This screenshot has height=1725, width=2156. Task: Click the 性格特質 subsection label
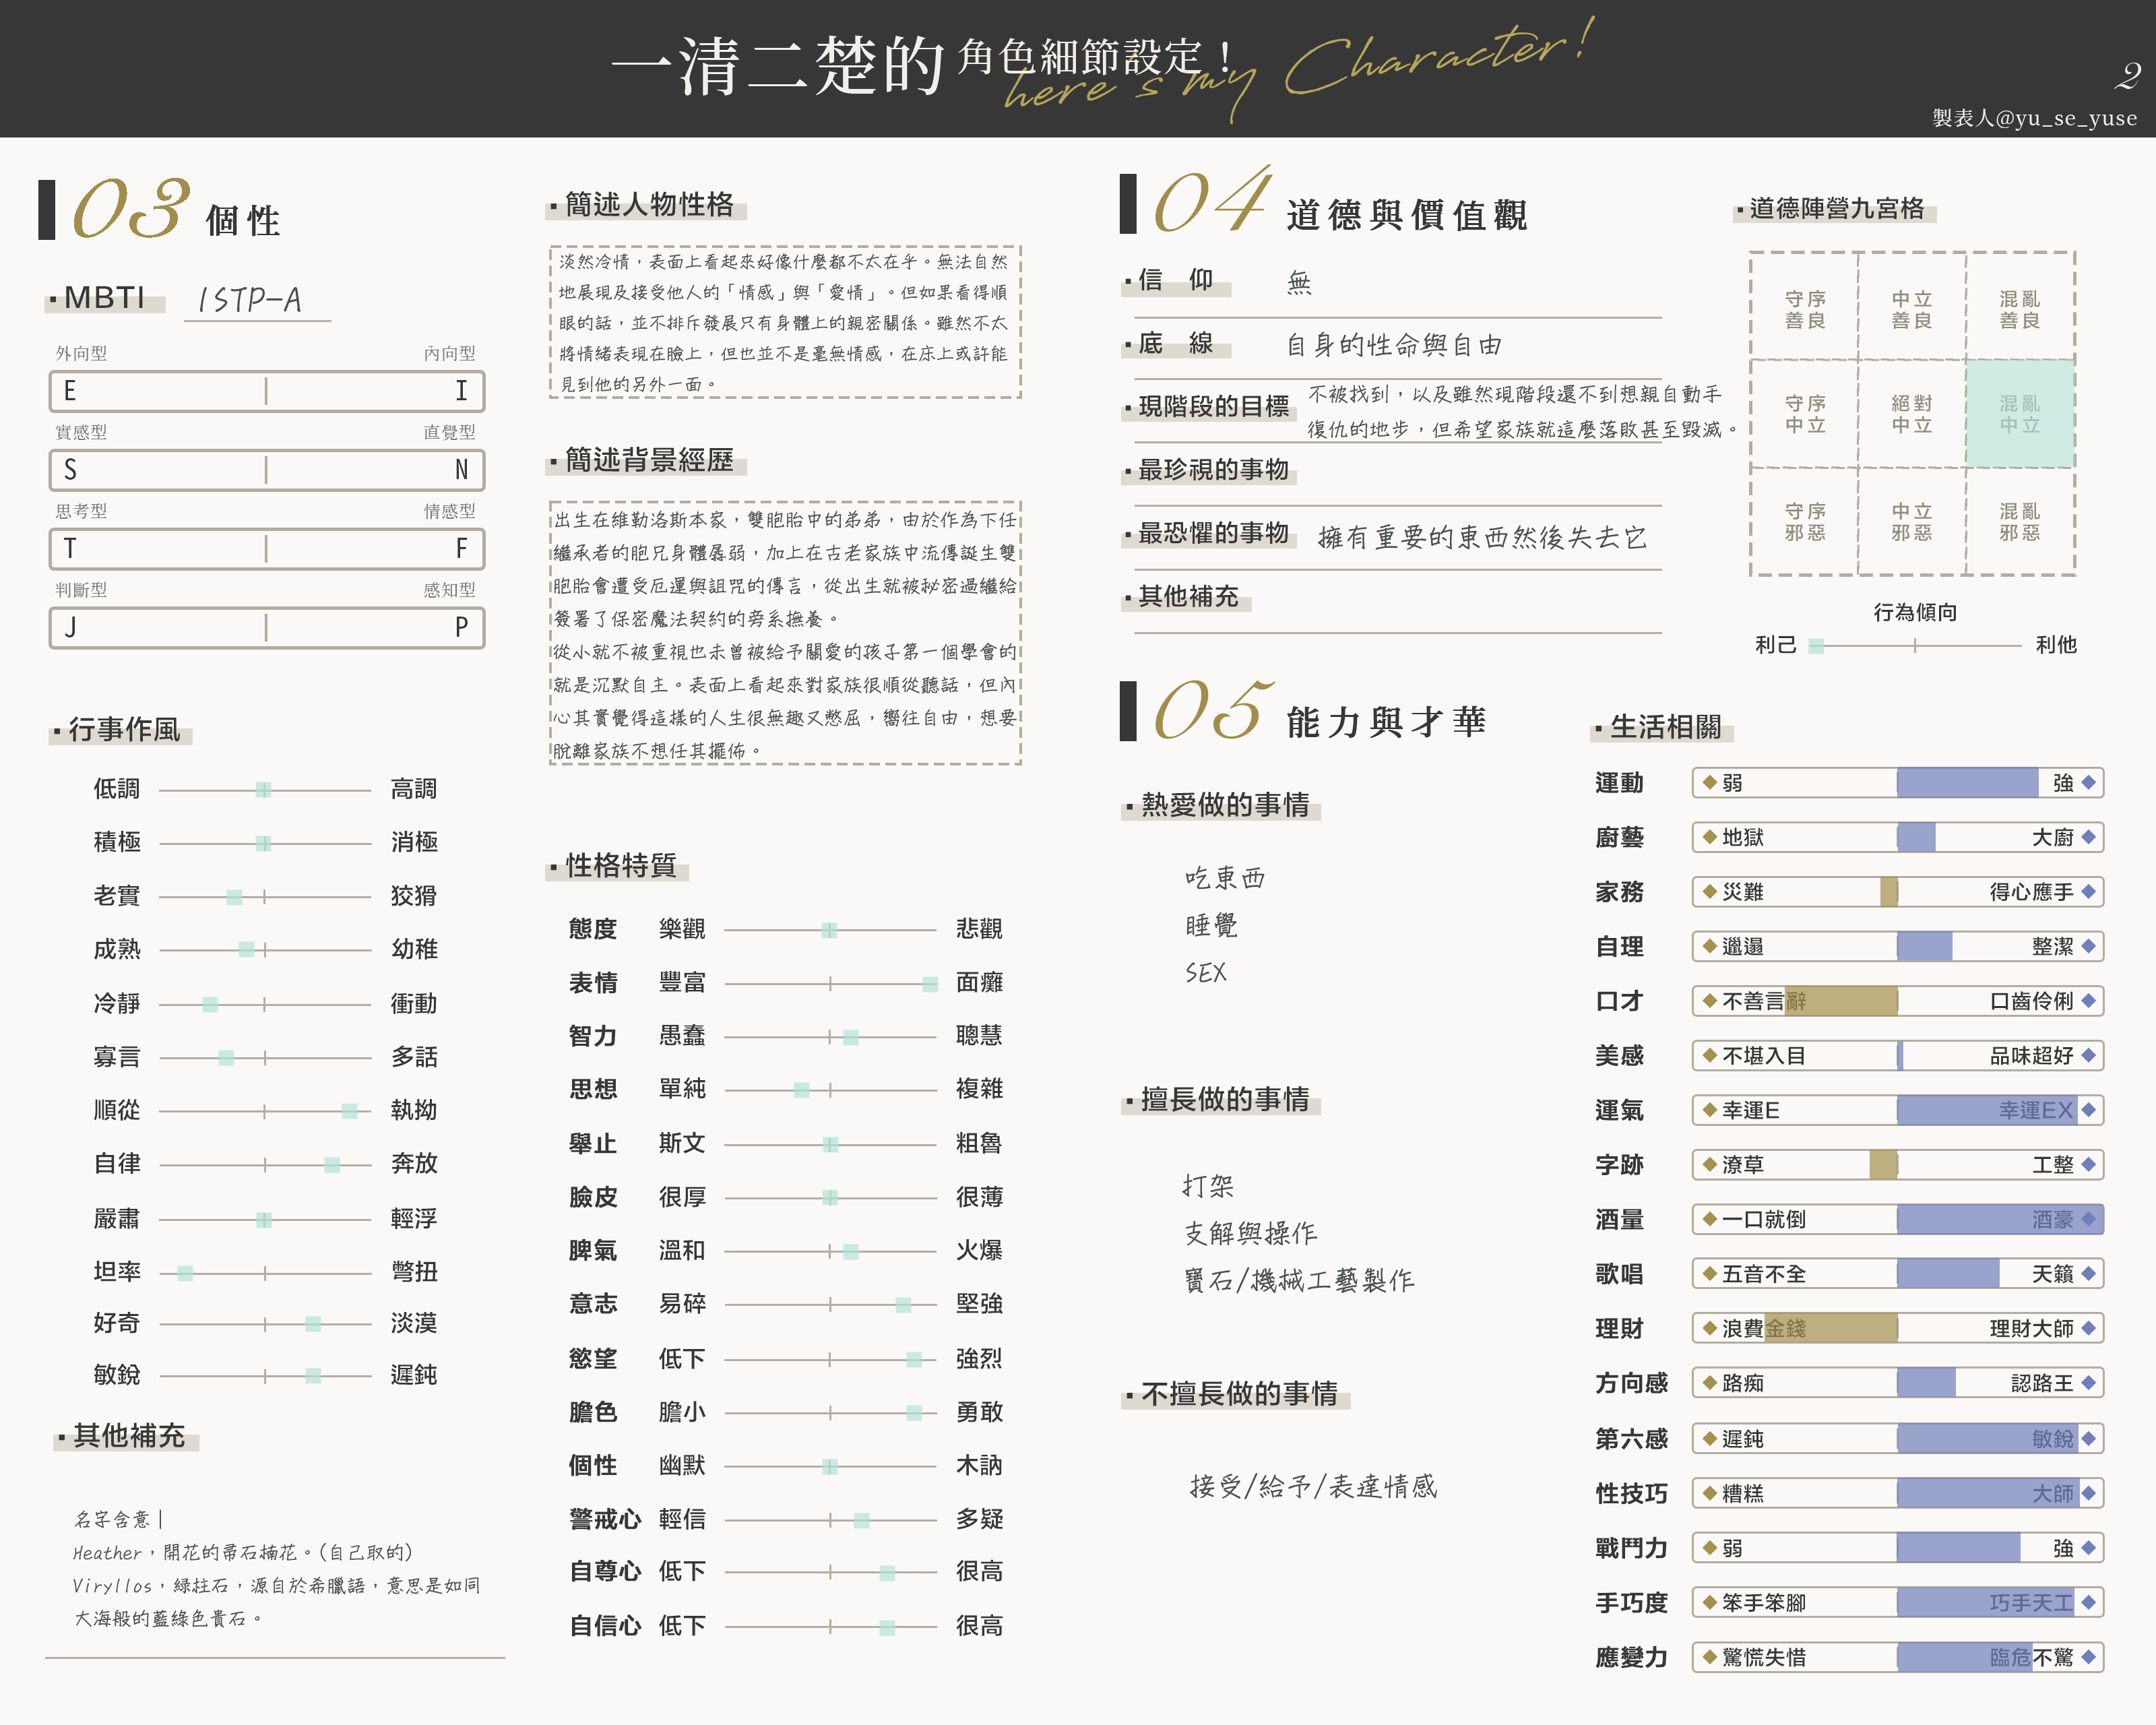coord(617,865)
